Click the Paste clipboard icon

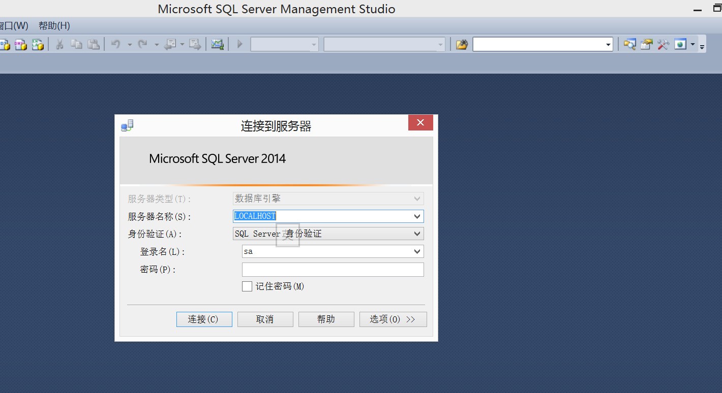click(x=94, y=45)
